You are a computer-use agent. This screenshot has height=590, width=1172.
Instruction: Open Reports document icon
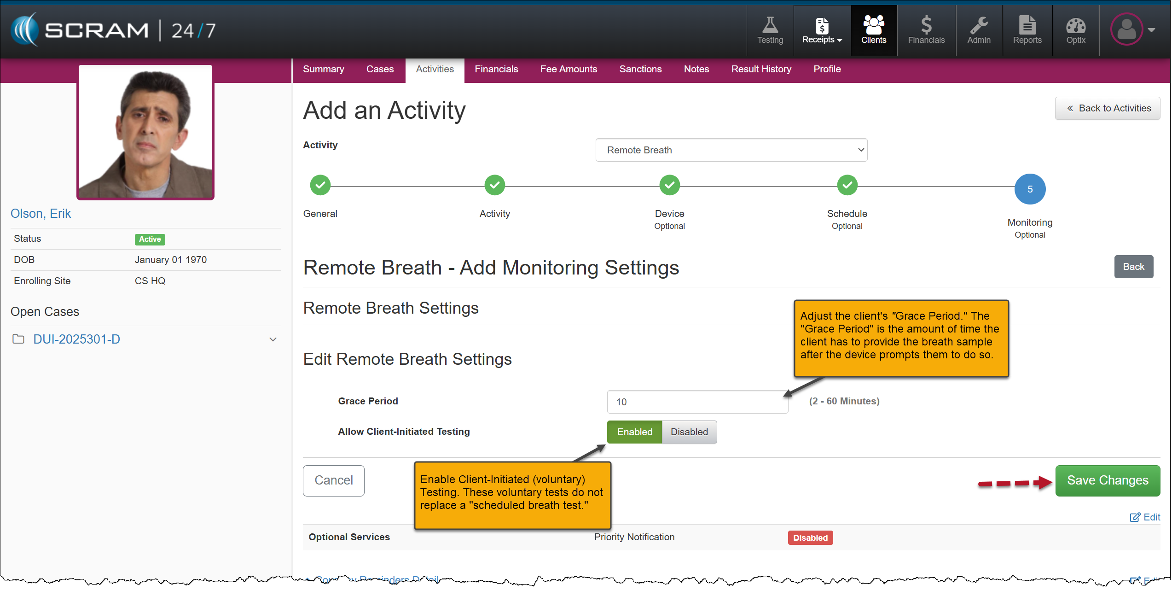click(x=1027, y=25)
